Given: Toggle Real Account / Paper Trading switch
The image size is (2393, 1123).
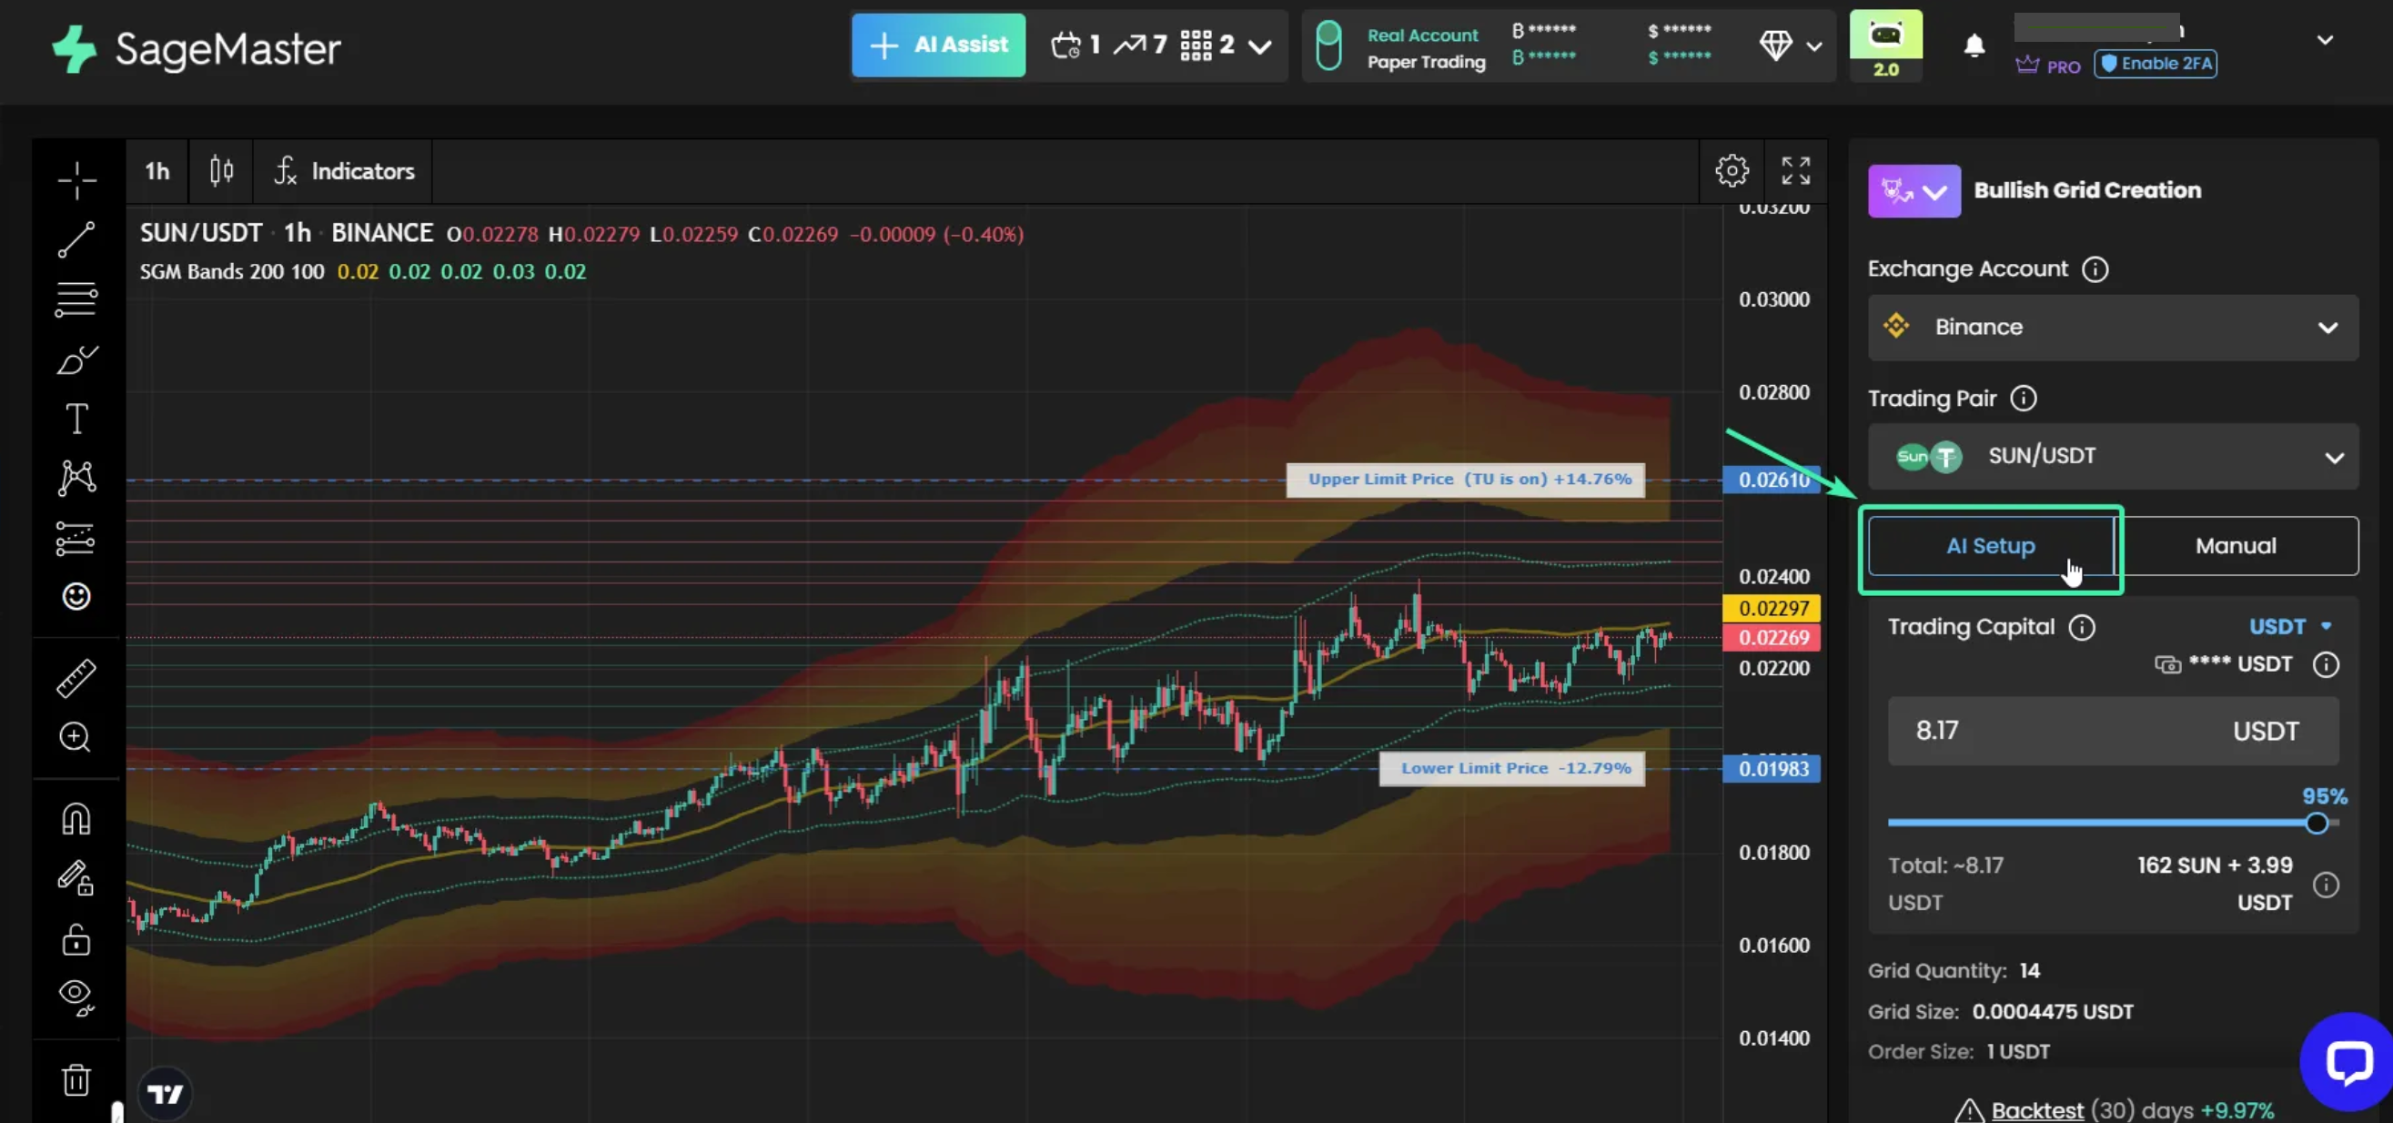Looking at the screenshot, I should [1328, 46].
